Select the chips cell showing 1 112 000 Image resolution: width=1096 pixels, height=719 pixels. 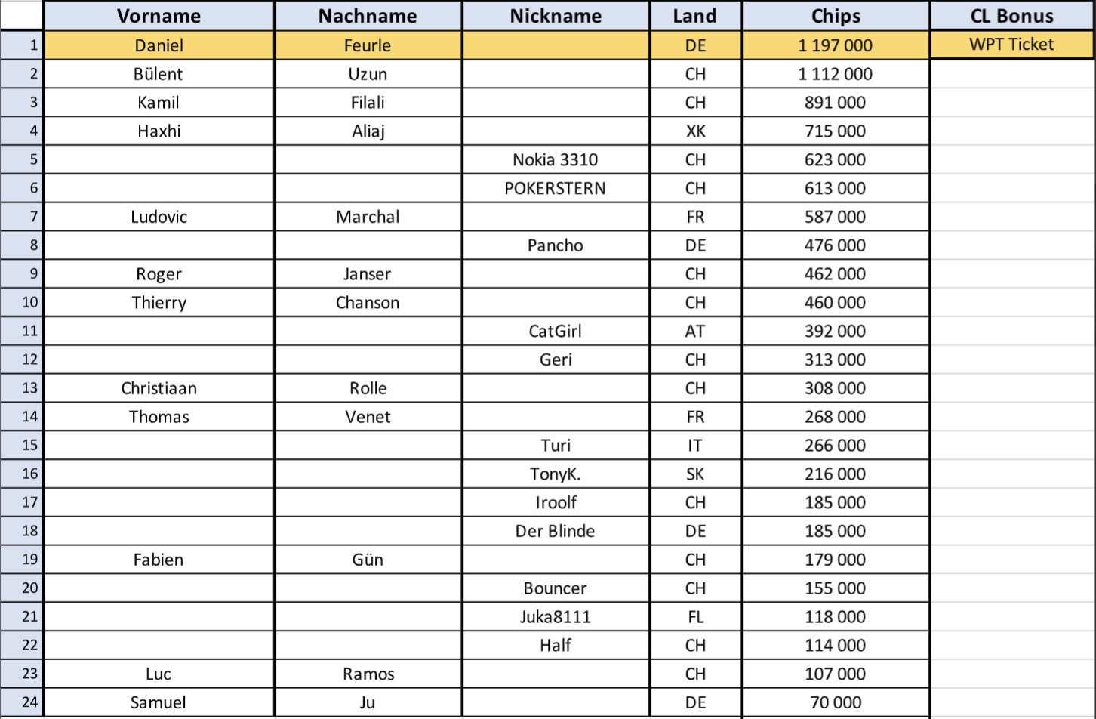[836, 74]
